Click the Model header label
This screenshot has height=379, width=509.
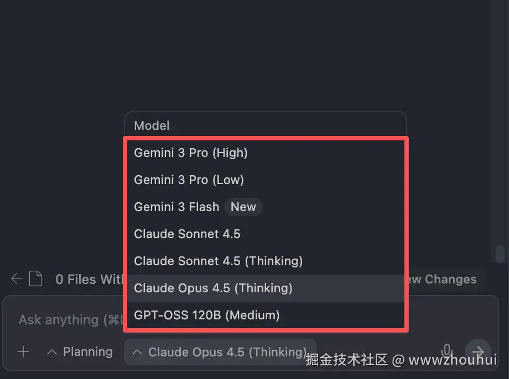click(x=152, y=125)
